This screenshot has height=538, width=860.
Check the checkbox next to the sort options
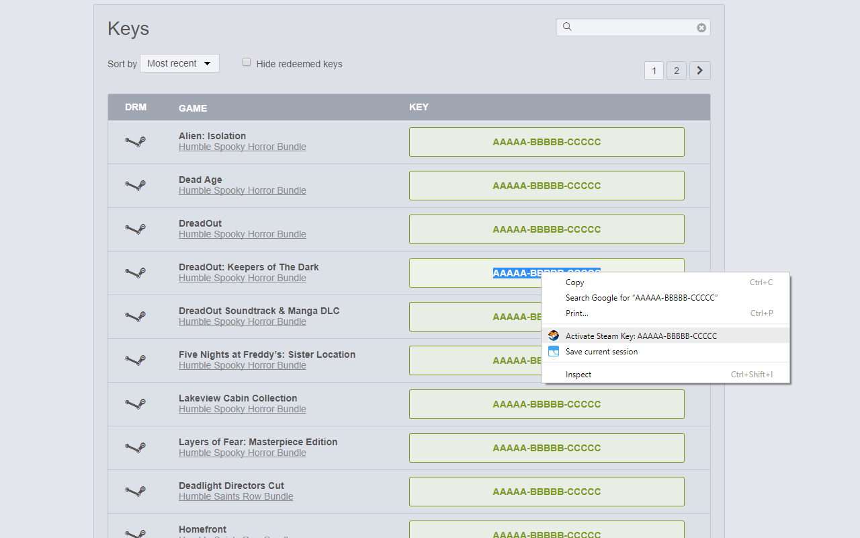click(247, 61)
